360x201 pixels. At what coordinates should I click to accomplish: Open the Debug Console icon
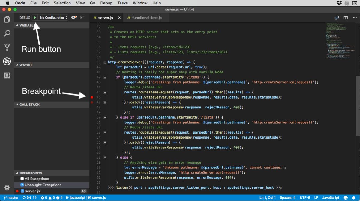82,18
